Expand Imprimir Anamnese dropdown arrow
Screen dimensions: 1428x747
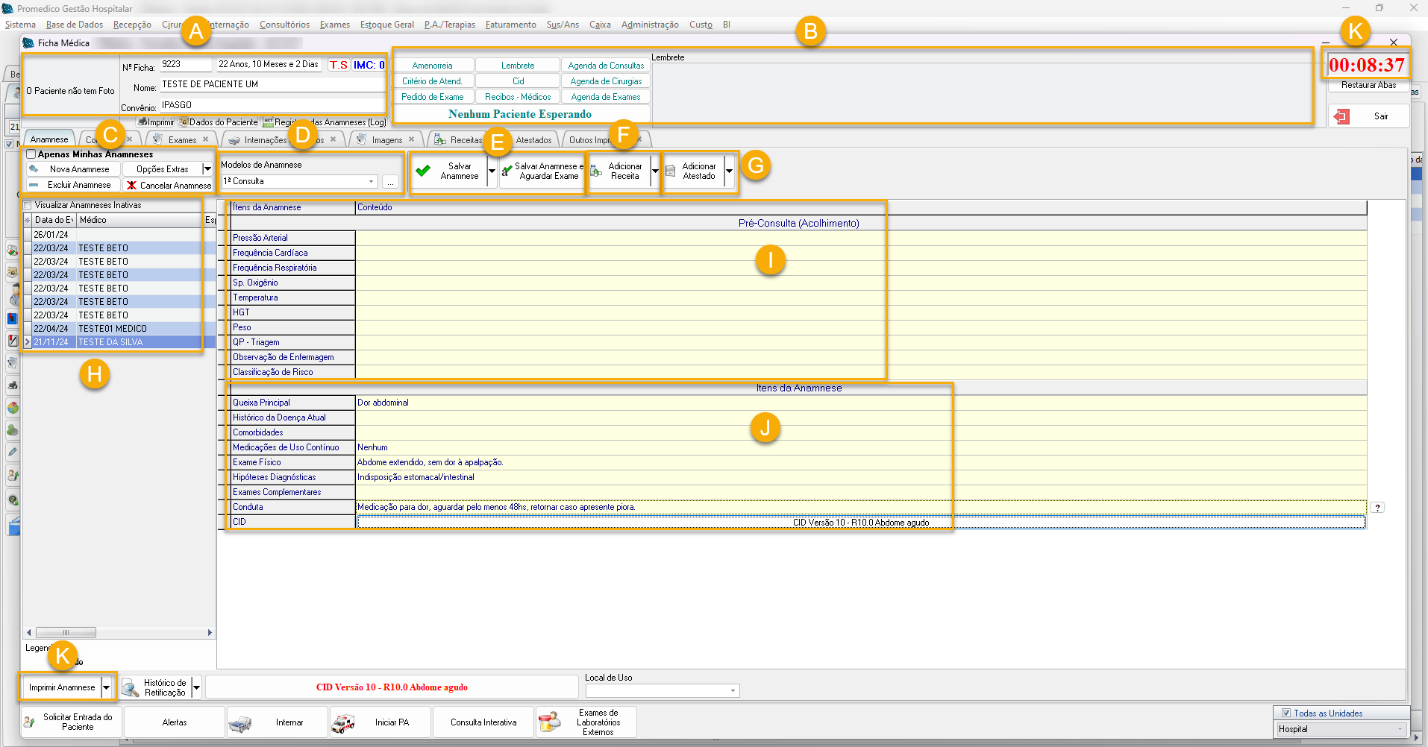[x=107, y=687]
